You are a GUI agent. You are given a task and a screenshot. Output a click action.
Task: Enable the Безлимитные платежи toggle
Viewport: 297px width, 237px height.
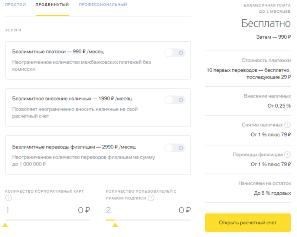[x=175, y=53]
